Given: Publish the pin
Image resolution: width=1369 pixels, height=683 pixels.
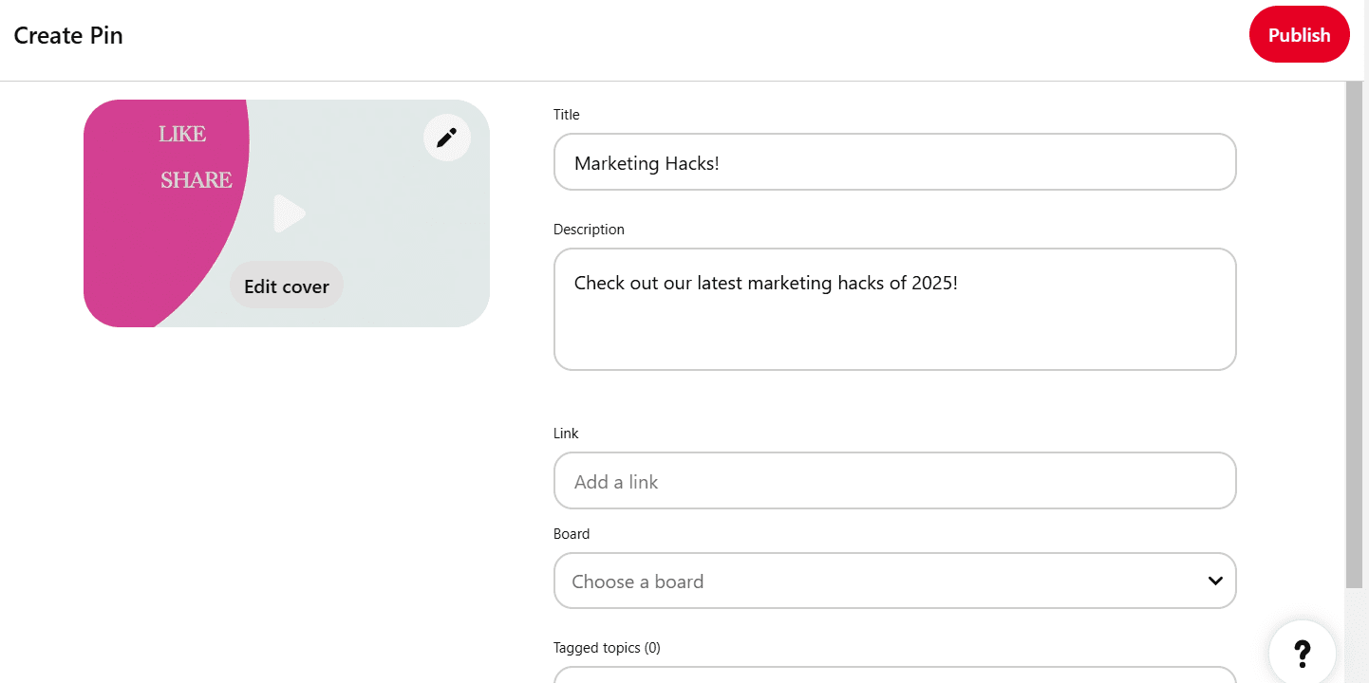Looking at the screenshot, I should (1299, 35).
